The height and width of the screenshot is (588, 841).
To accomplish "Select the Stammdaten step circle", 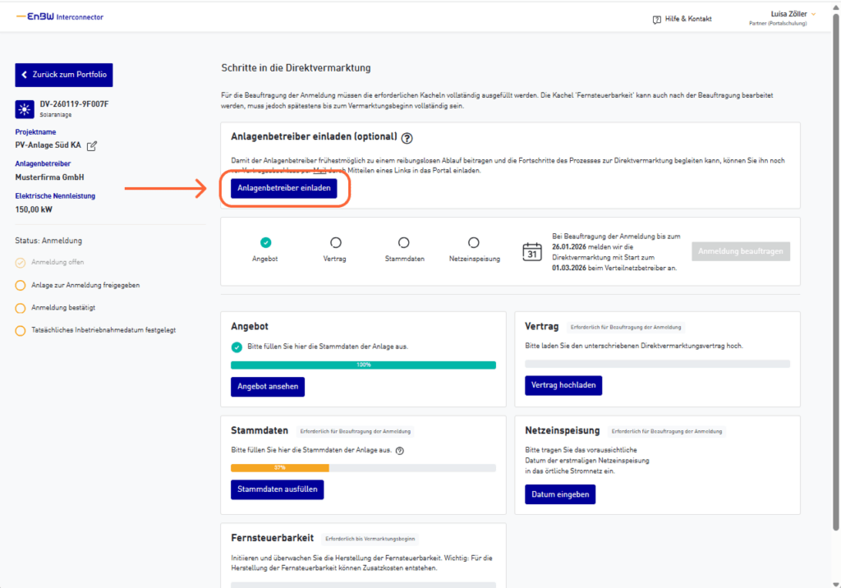I will pyautogui.click(x=403, y=242).
